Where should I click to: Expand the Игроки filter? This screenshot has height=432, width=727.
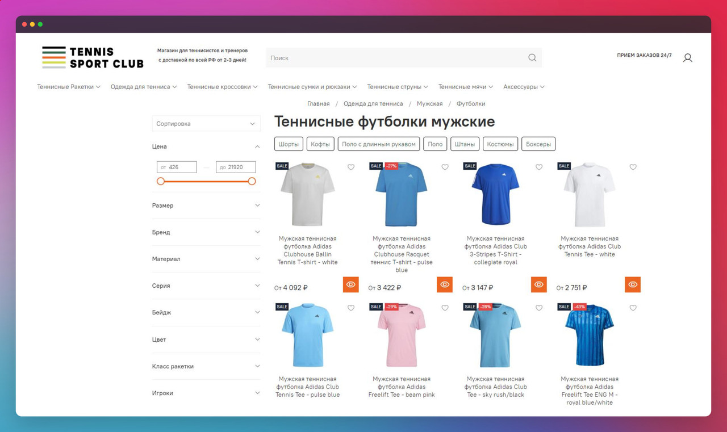coord(206,393)
